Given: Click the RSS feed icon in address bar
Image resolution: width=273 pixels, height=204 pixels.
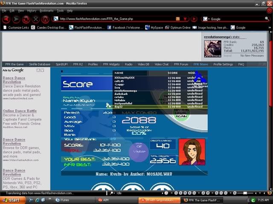Looking at the screenshot, I should point(178,19).
